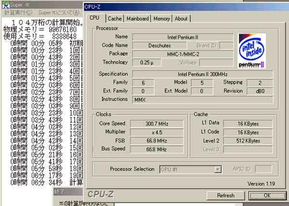Viewport: 289px width, 206px height.
Task: Click Super PI line 104万桁の計算開始
Action: (47, 23)
